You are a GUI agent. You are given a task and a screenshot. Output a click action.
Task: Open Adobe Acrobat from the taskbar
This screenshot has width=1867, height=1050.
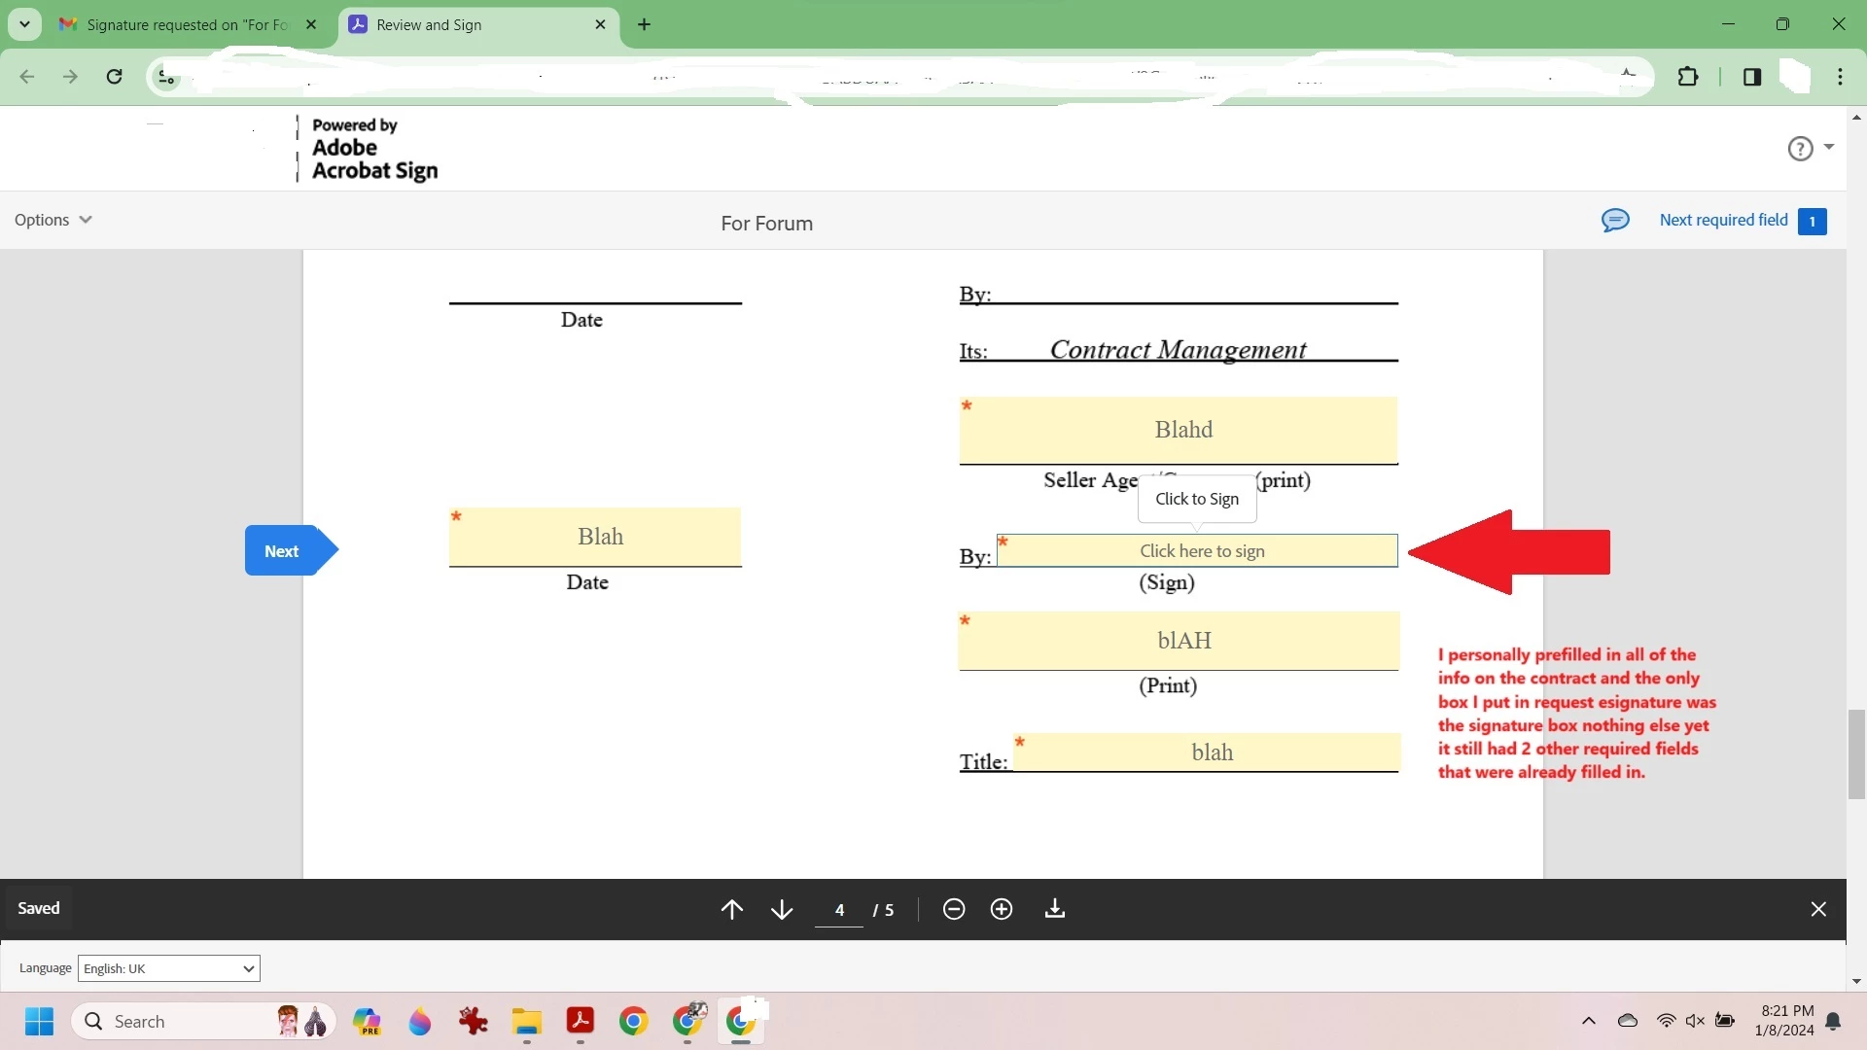coord(581,1022)
